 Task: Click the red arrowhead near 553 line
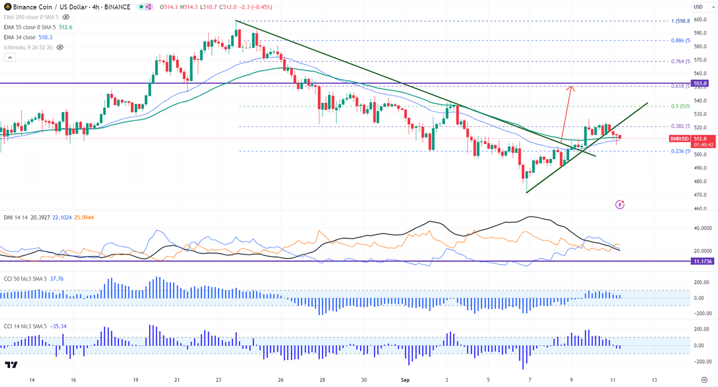pyautogui.click(x=571, y=88)
